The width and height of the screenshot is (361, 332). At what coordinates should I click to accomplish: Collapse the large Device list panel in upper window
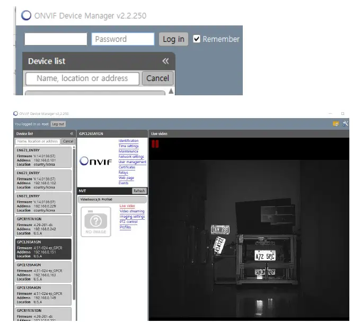point(165,61)
